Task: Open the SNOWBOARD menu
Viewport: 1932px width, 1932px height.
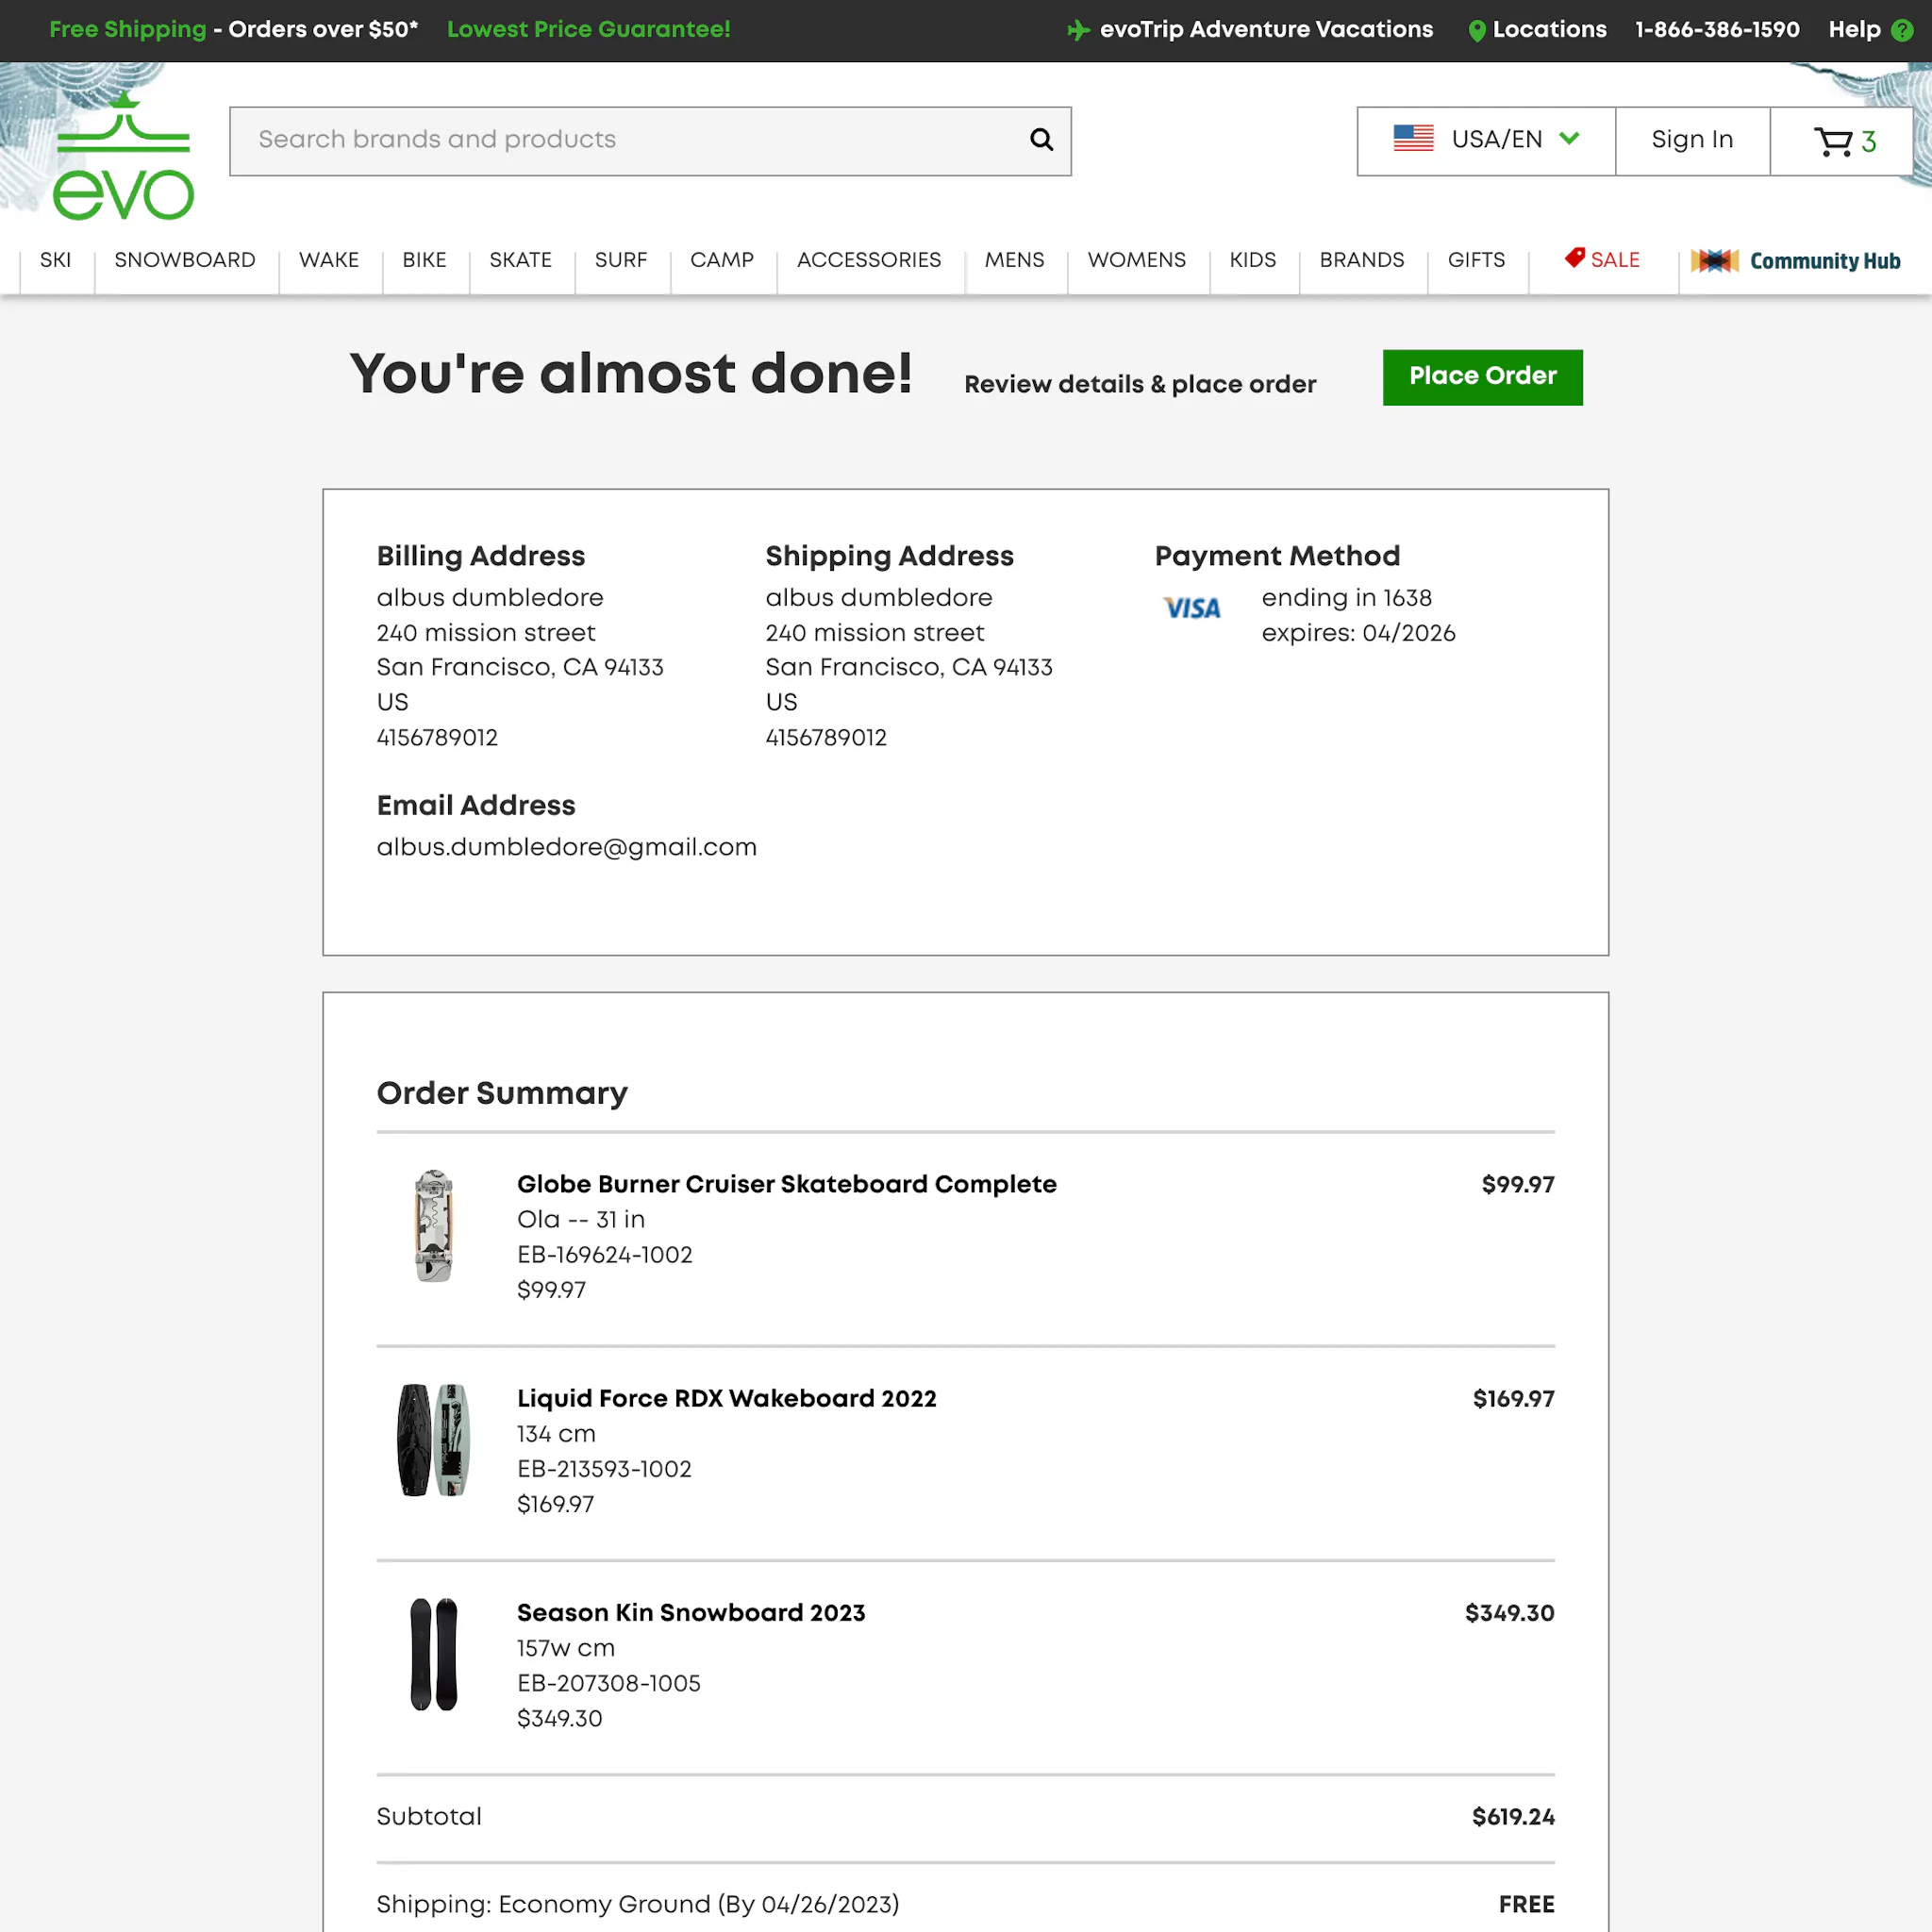Action: [185, 260]
